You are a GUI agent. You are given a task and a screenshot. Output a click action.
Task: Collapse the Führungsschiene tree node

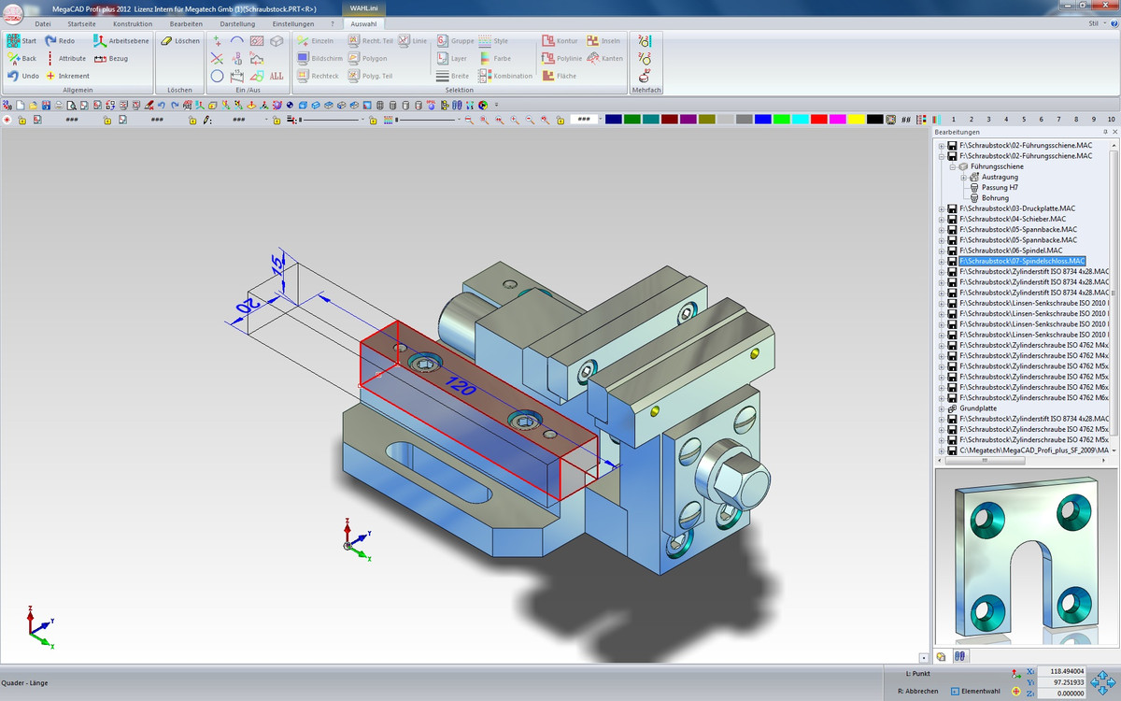(953, 166)
